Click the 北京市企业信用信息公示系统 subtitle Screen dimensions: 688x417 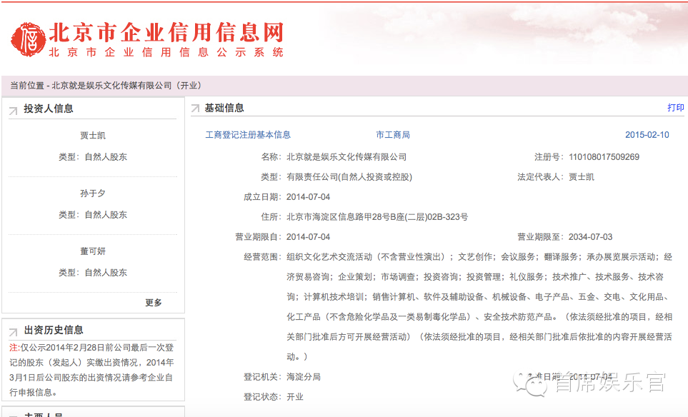click(166, 52)
